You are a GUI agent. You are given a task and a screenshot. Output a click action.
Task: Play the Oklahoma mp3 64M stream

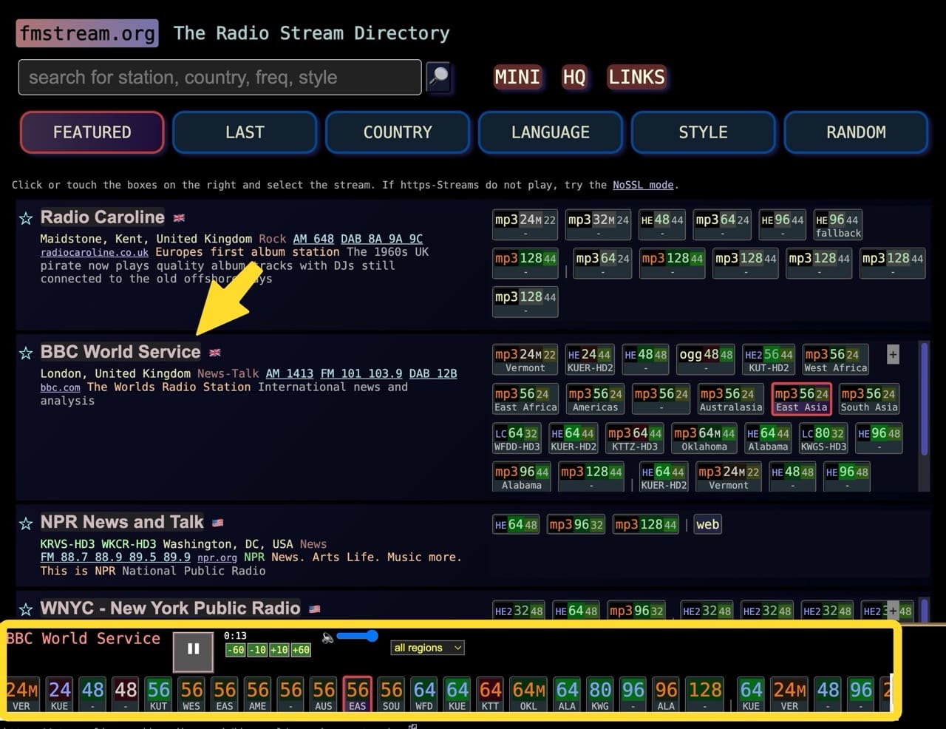(704, 438)
